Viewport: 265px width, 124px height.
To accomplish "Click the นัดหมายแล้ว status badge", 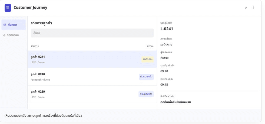I will (x=146, y=77).
